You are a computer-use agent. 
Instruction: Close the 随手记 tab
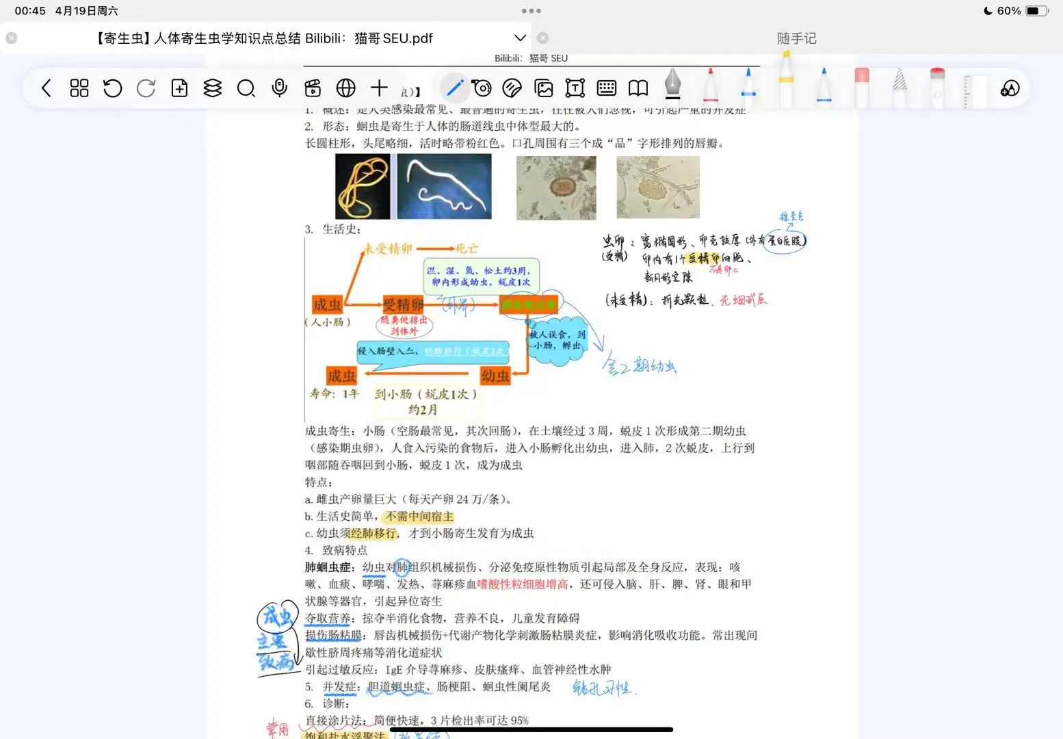click(x=543, y=38)
